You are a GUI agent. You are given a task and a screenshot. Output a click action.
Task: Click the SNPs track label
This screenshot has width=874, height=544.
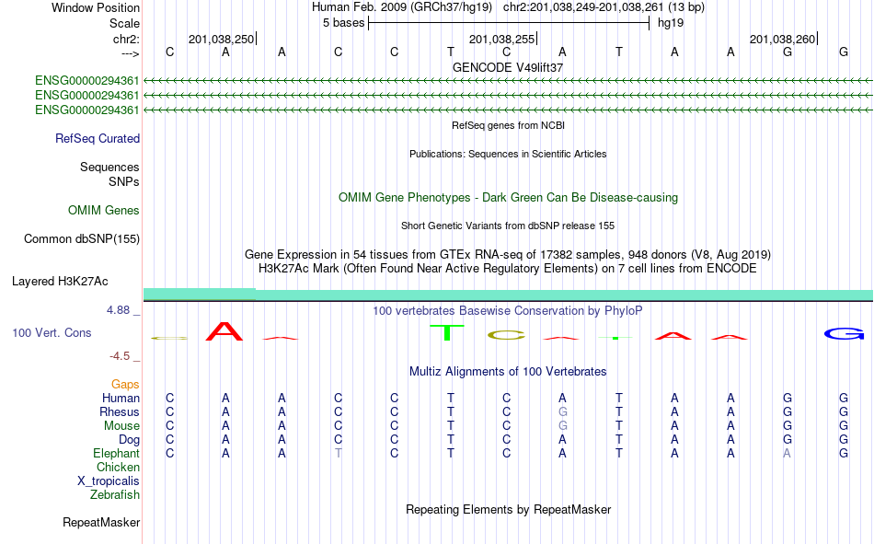124,181
